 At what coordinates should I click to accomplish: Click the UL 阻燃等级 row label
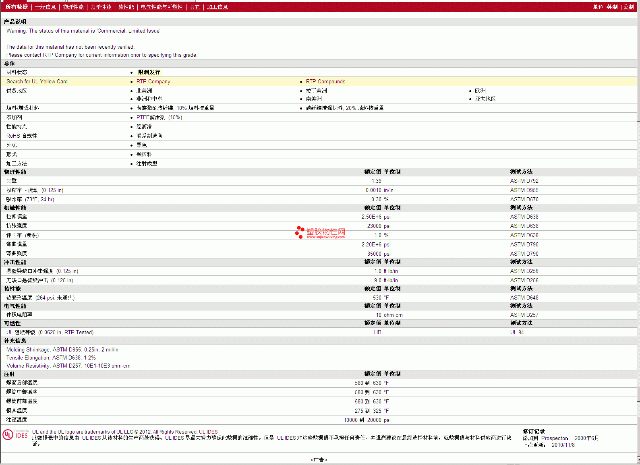(x=50, y=333)
